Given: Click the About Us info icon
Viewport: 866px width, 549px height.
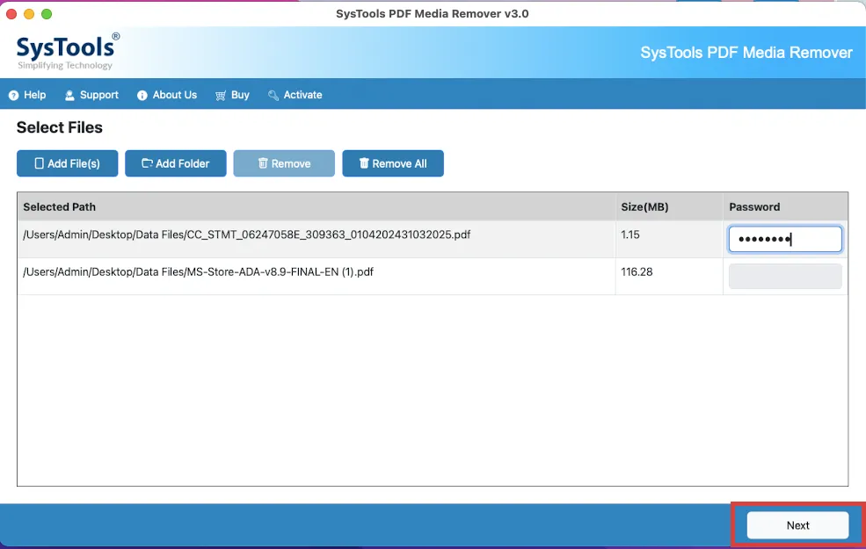Looking at the screenshot, I should pyautogui.click(x=142, y=96).
